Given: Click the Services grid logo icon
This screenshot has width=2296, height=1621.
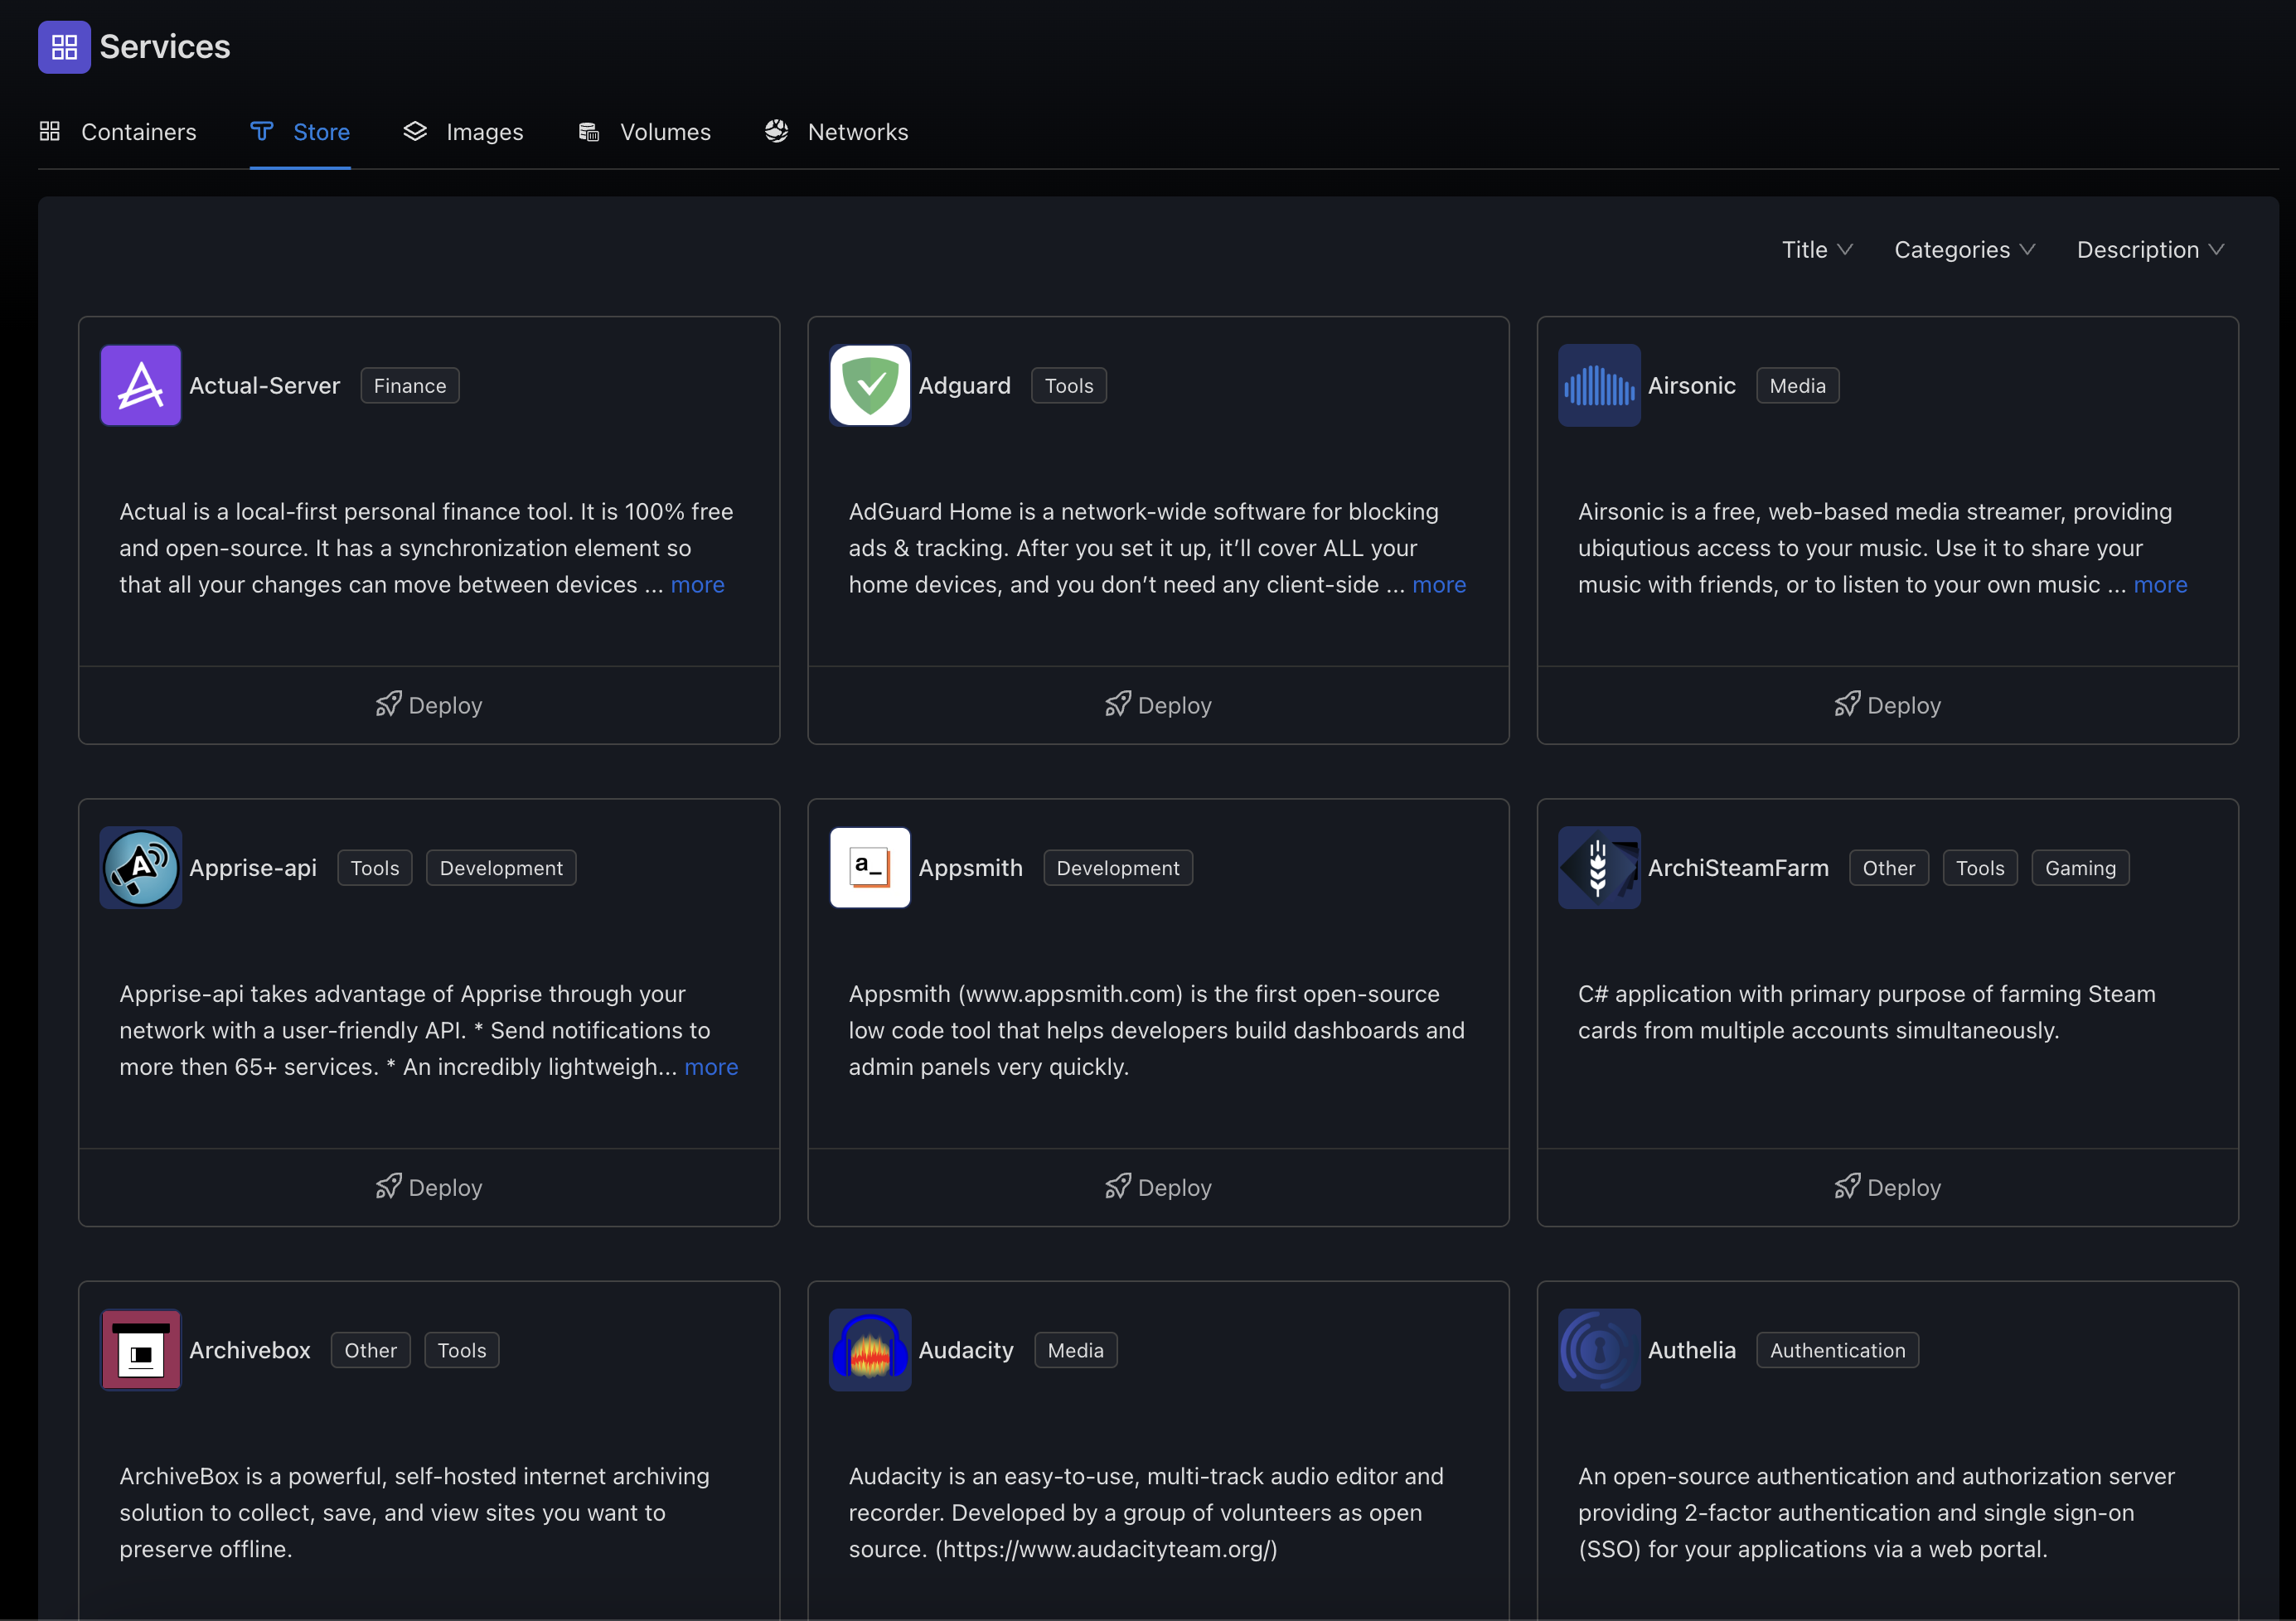Looking at the screenshot, I should coord(64,47).
